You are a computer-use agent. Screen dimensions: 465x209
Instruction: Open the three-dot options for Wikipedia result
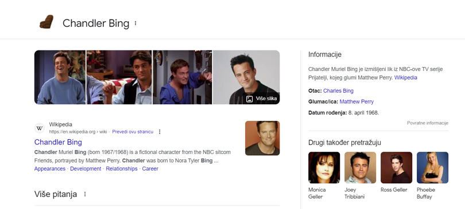click(x=160, y=132)
